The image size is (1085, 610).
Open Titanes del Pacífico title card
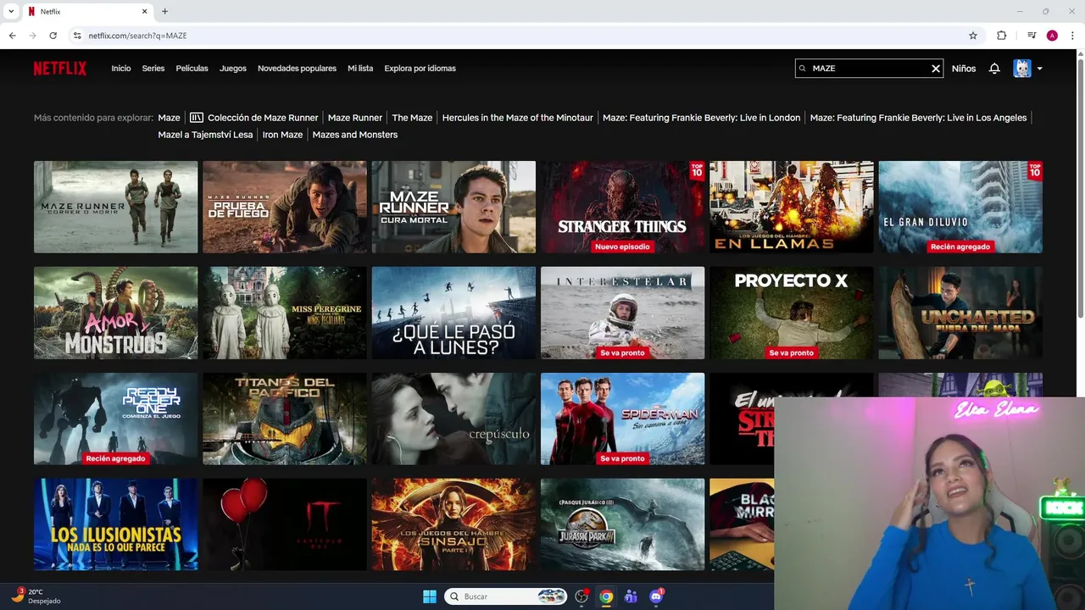[285, 419]
